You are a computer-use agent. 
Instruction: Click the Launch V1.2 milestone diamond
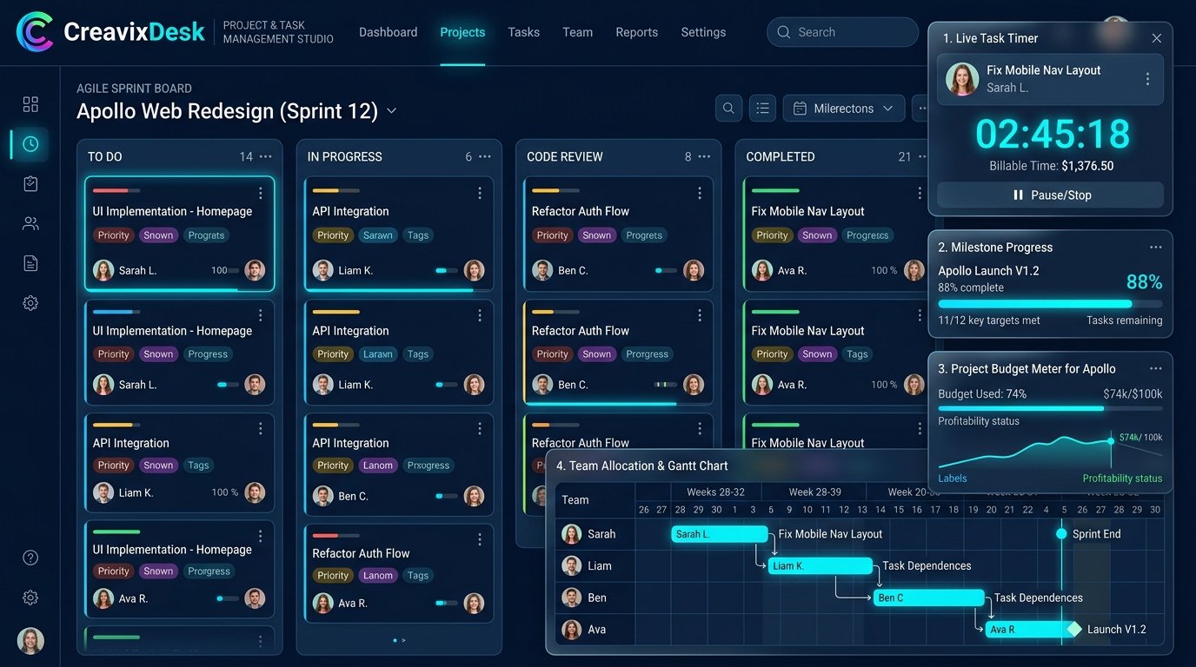coord(1074,629)
